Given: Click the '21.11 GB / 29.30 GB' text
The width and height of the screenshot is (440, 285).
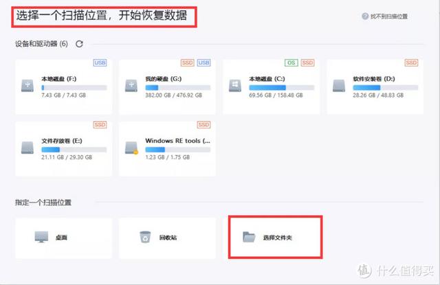Looking at the screenshot, I should point(67,157).
